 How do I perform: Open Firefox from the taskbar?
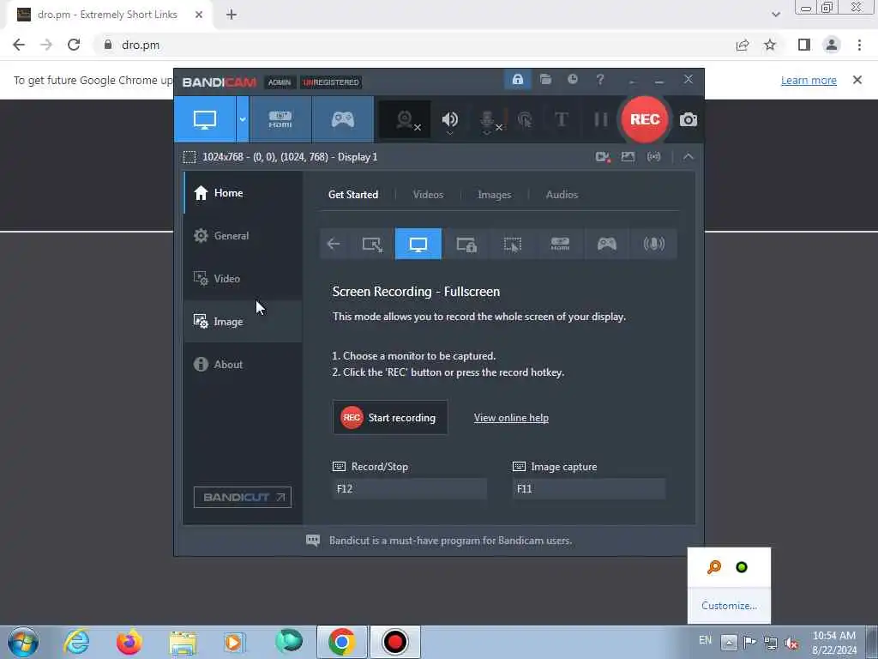point(129,642)
